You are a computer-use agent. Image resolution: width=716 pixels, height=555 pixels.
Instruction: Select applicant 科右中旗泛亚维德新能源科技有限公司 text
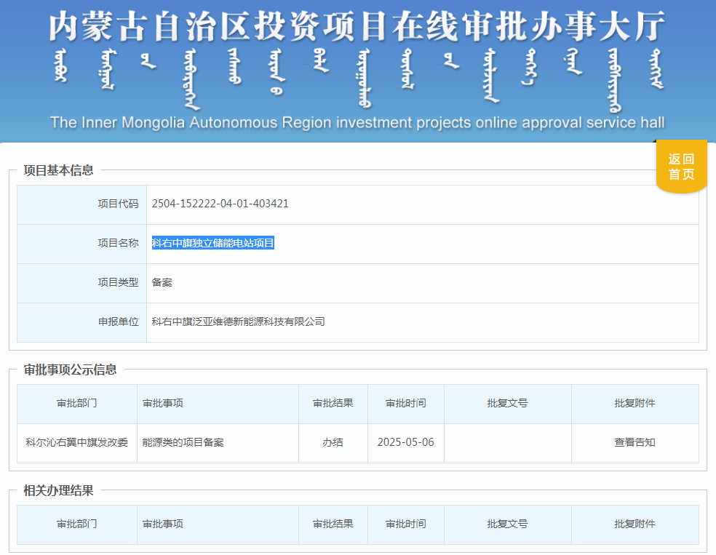tap(238, 322)
